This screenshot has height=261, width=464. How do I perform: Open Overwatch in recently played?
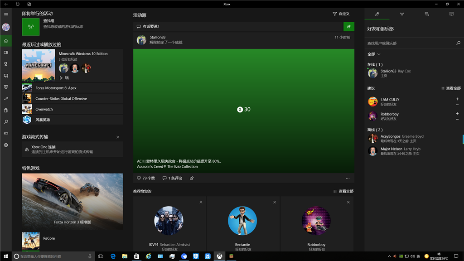[72, 109]
